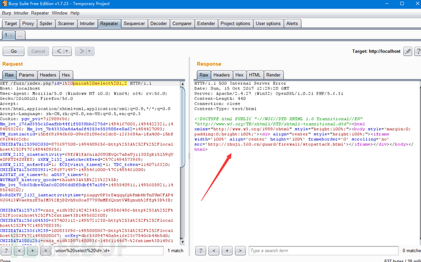The height and width of the screenshot is (262, 421).
Task: Open the User options tab
Action: click(268, 24)
